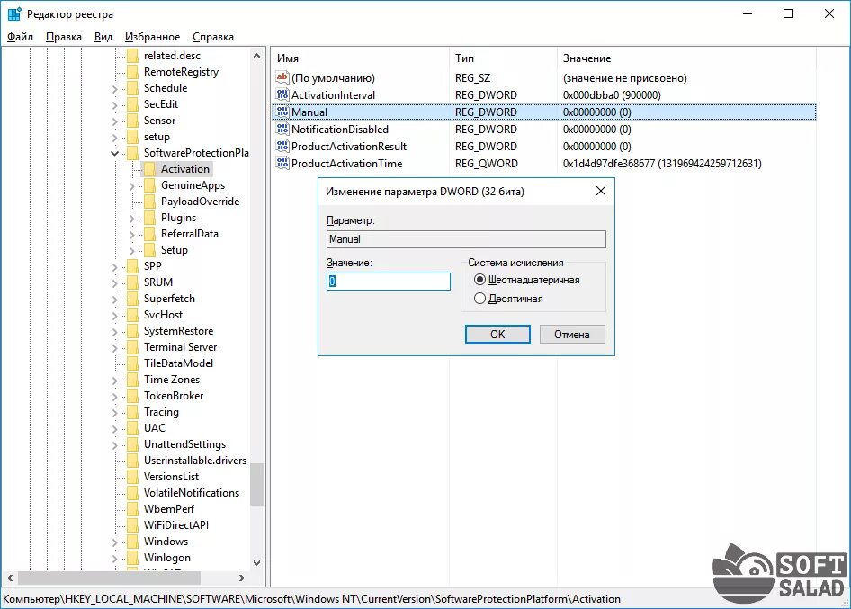Expand the Schedule tree node
The width and height of the screenshot is (851, 609).
pos(114,89)
